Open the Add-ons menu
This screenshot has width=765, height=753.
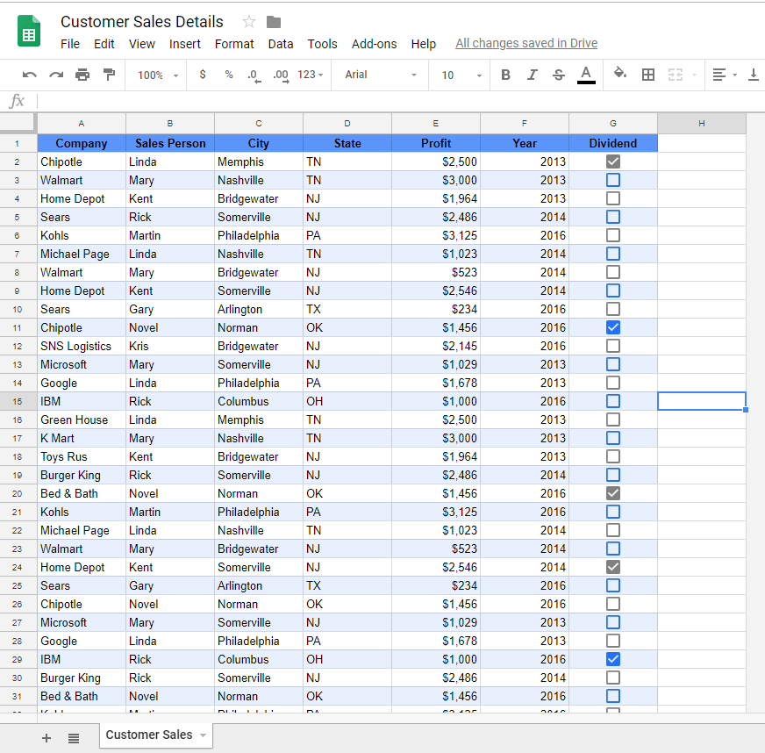[x=375, y=44]
